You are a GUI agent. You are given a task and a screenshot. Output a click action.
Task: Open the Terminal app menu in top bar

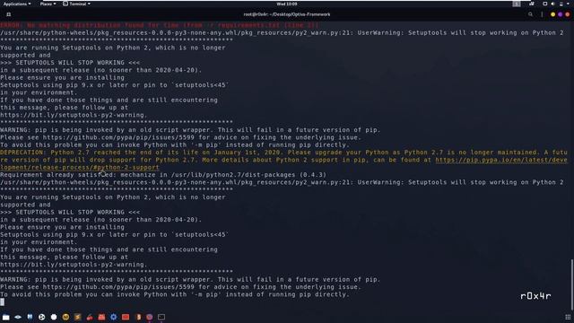[76, 4]
